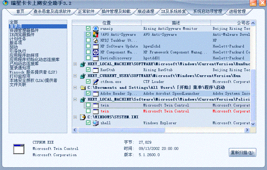The height and width of the screenshot is (170, 267).
Task: Click the black twin entry icon
Action: tap(95, 105)
